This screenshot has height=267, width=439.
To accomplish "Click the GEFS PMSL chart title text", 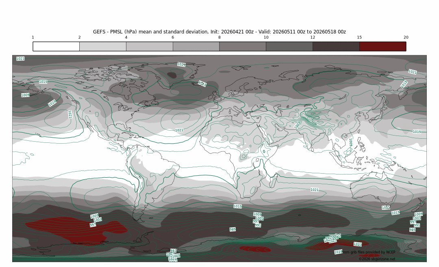I will (x=219, y=32).
